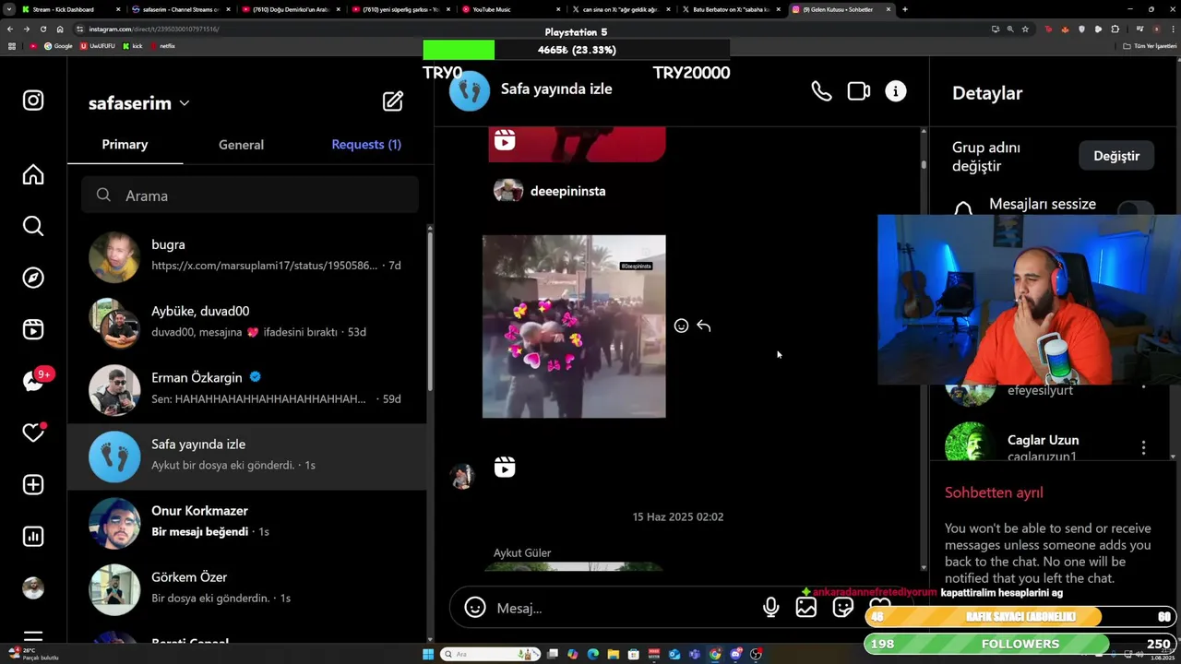
Task: Reply to the video message arrow icon
Action: [x=704, y=326]
